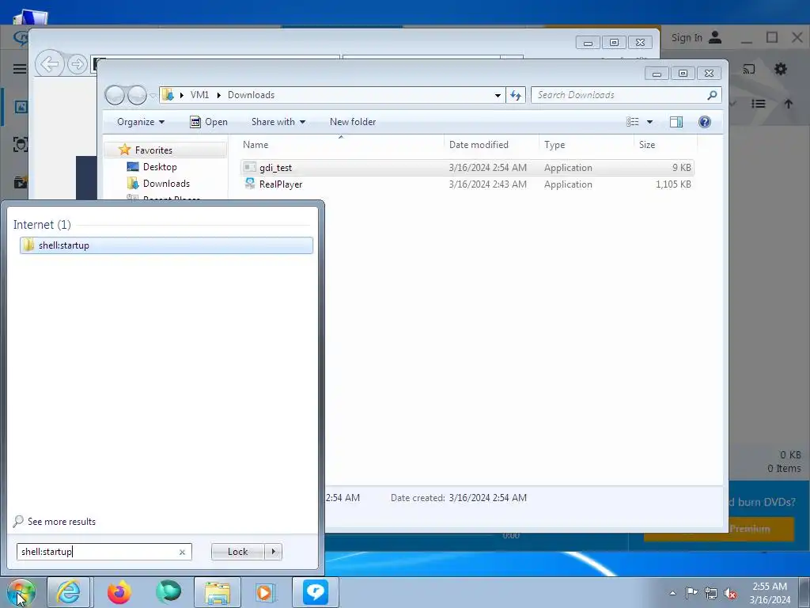Open the Share with menu
This screenshot has height=608, width=810.
(278, 121)
